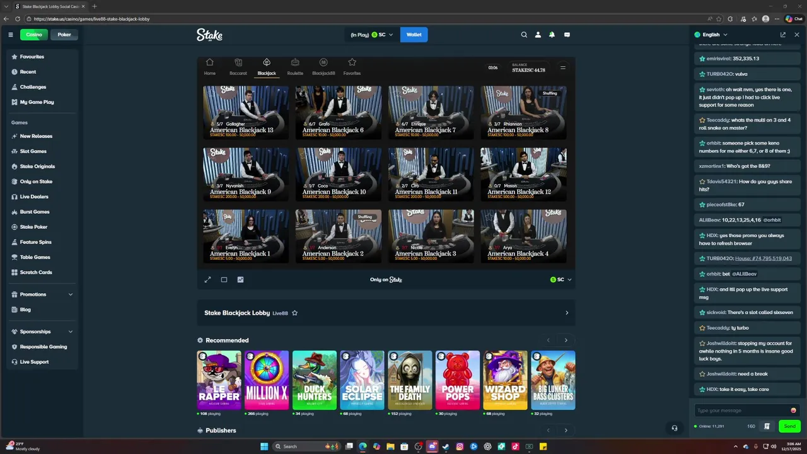Pop out the chat window
Screen dimensions: 807x454
click(x=783, y=35)
